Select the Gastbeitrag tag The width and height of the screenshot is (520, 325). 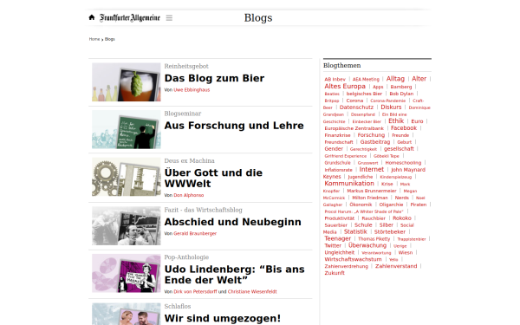tap(375, 142)
